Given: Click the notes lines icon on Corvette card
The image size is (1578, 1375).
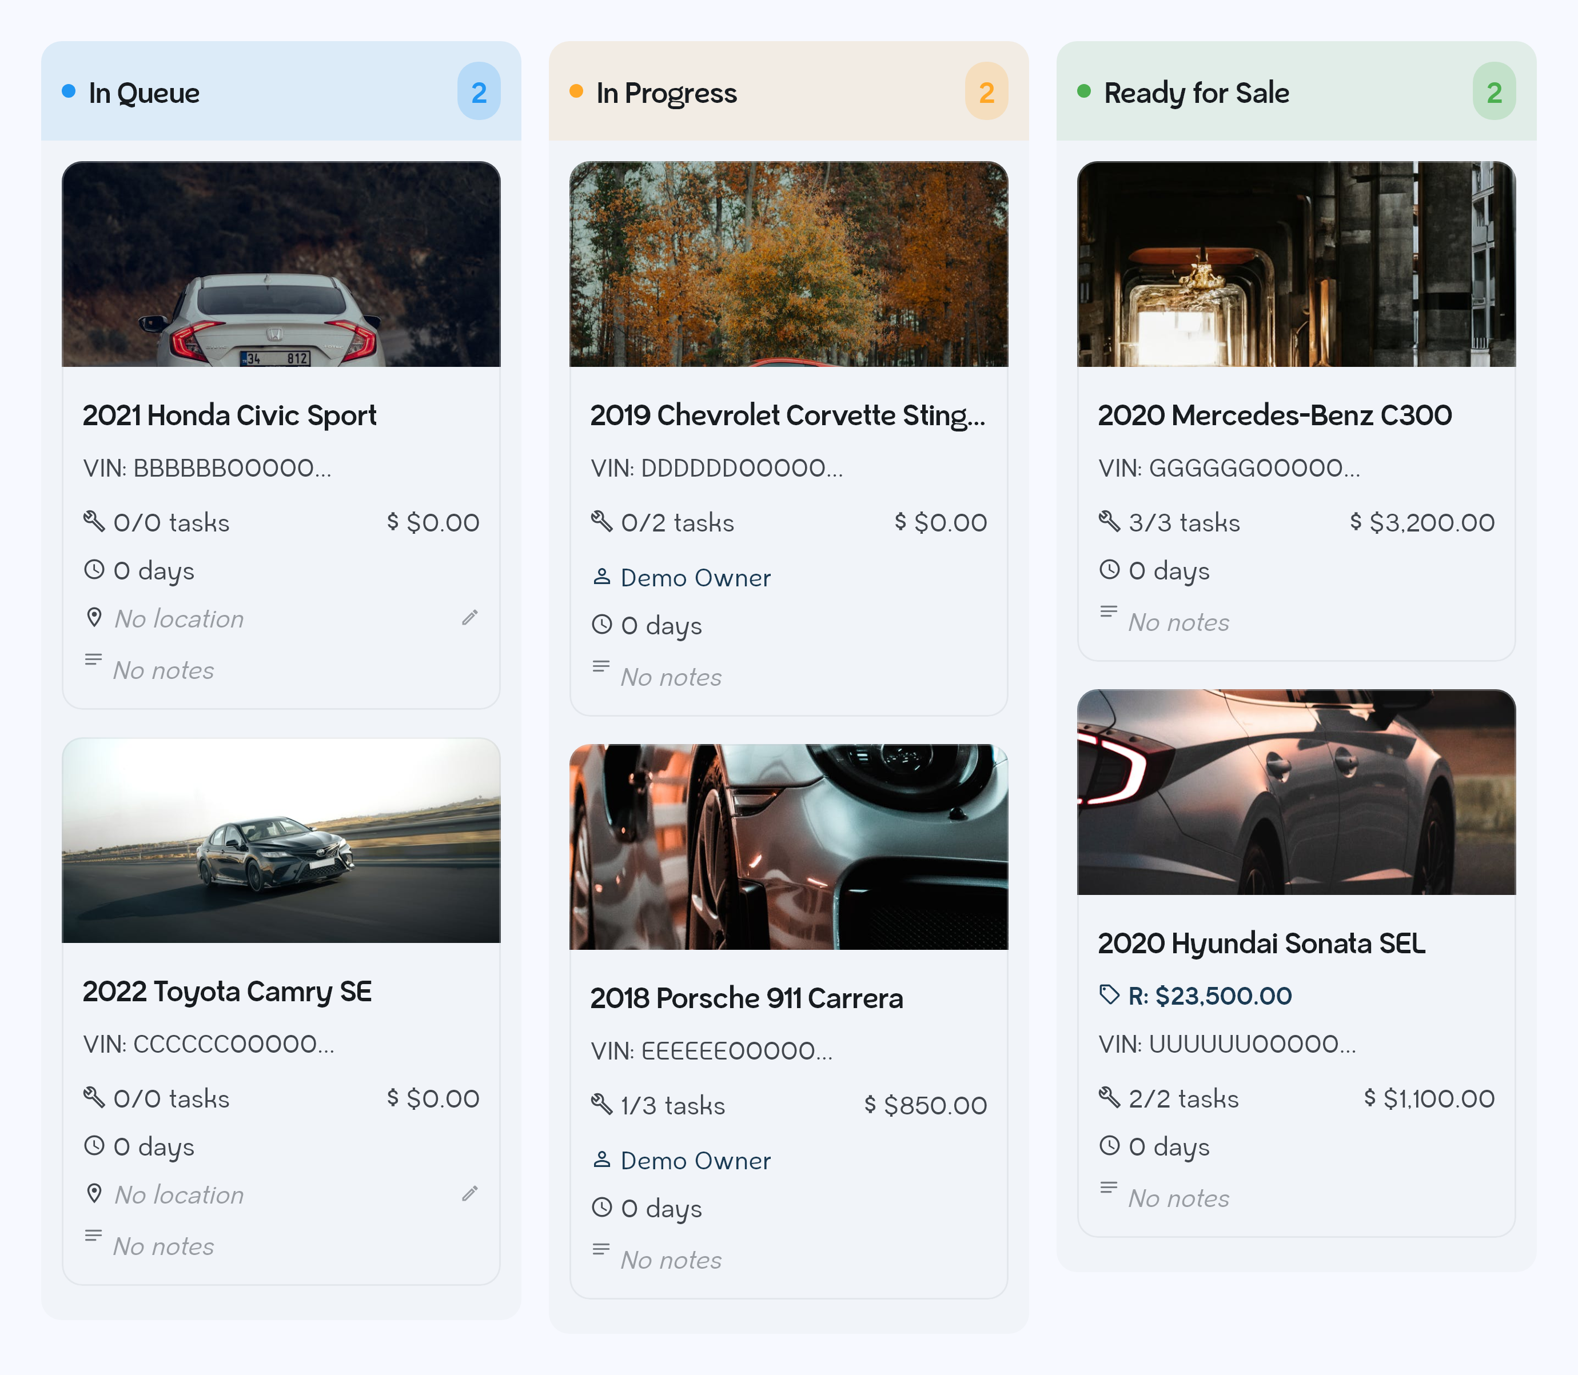Looking at the screenshot, I should pyautogui.click(x=601, y=666).
